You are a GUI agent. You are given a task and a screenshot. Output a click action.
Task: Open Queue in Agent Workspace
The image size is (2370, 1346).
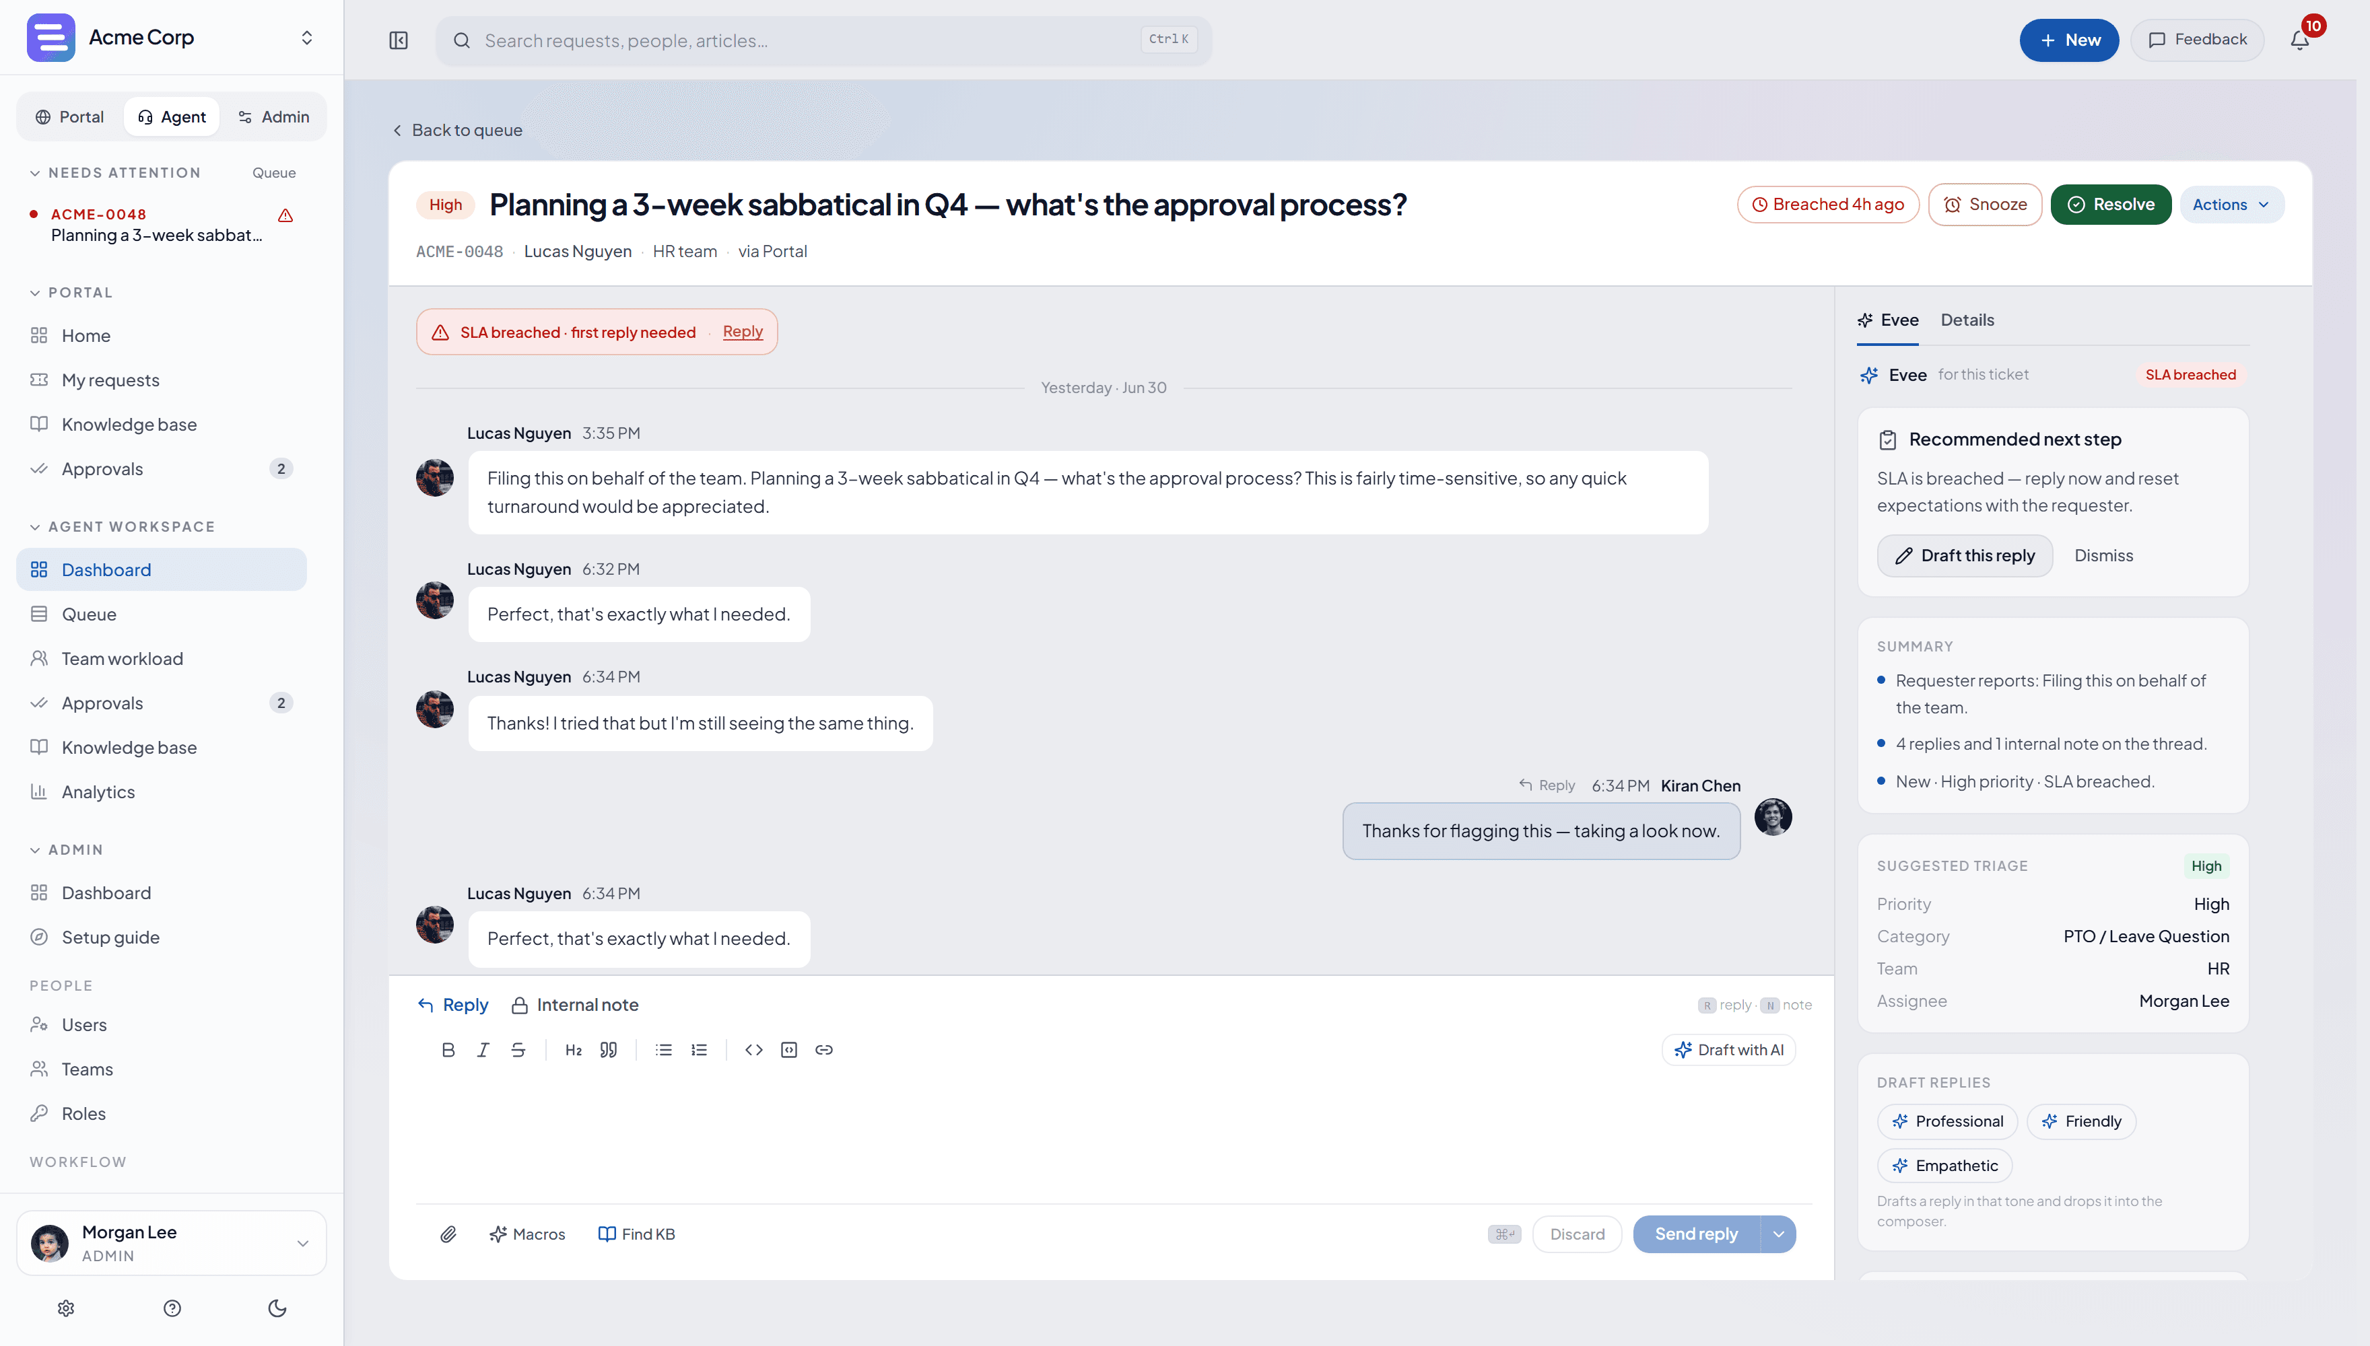point(161,614)
